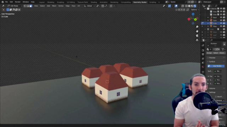The image size is (227, 127).
Task: Switch to solid viewport shading
Action: 189,6
